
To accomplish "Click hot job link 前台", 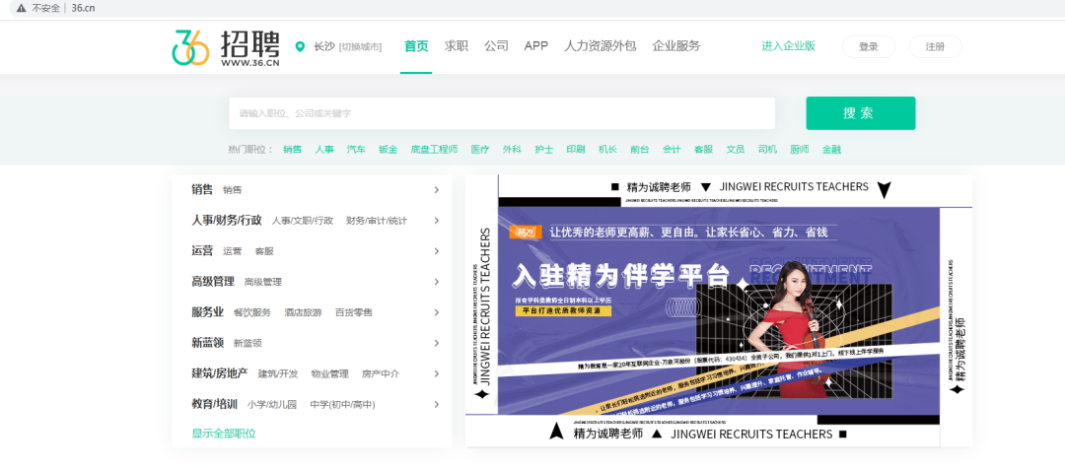I will (x=640, y=150).
